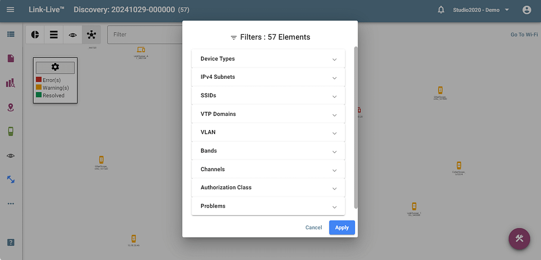Expand the Device Types filter section
This screenshot has height=260, width=541.
(x=268, y=59)
